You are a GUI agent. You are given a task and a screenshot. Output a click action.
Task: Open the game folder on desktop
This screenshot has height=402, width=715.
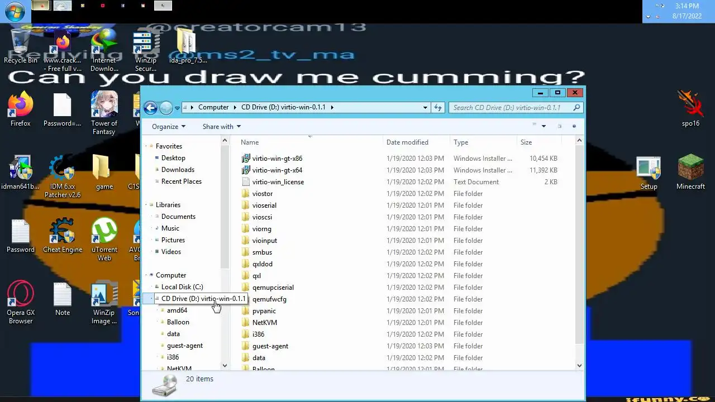click(x=104, y=173)
